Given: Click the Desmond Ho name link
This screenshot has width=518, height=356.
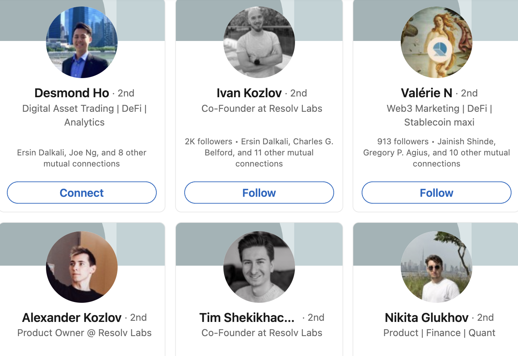Looking at the screenshot, I should click(x=72, y=93).
